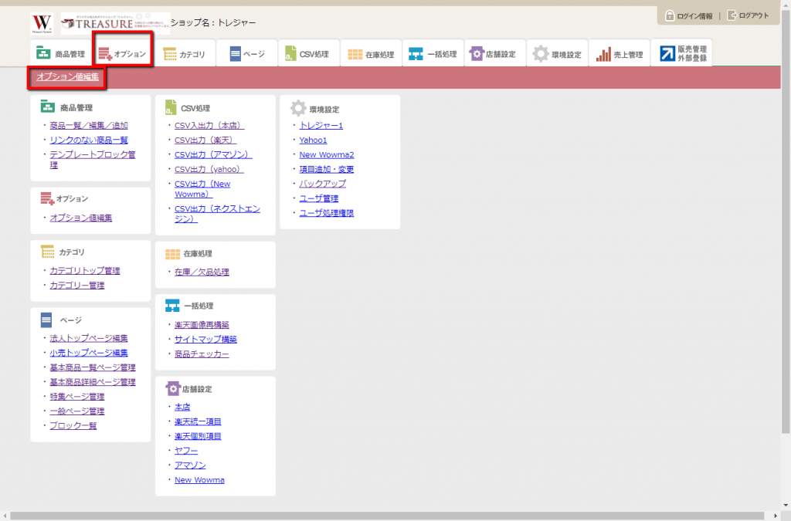Click the TREASURE shop logo banner

(115, 23)
